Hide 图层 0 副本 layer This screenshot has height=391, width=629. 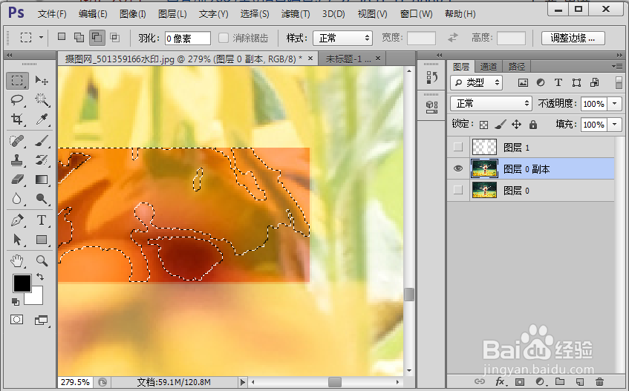tap(457, 168)
